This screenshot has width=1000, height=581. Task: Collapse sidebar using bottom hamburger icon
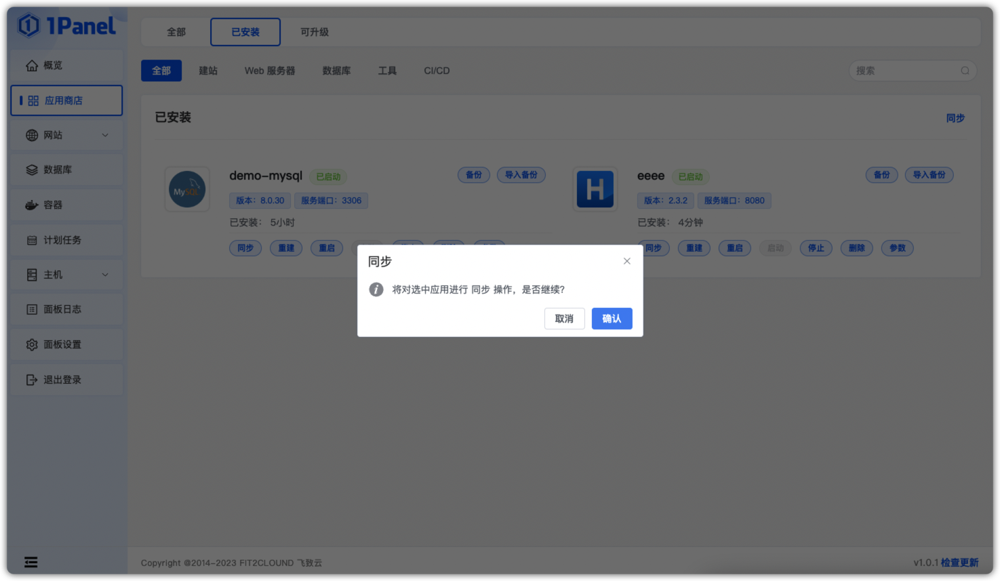31,562
